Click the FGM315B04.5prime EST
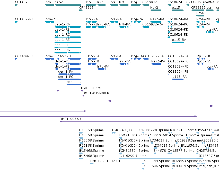This screenshot has height=170, width=219. click(x=120, y=153)
